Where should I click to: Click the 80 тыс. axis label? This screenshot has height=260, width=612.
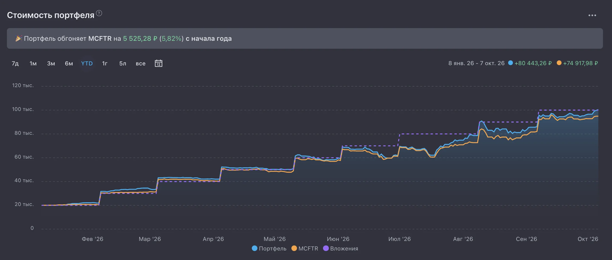coord(24,133)
